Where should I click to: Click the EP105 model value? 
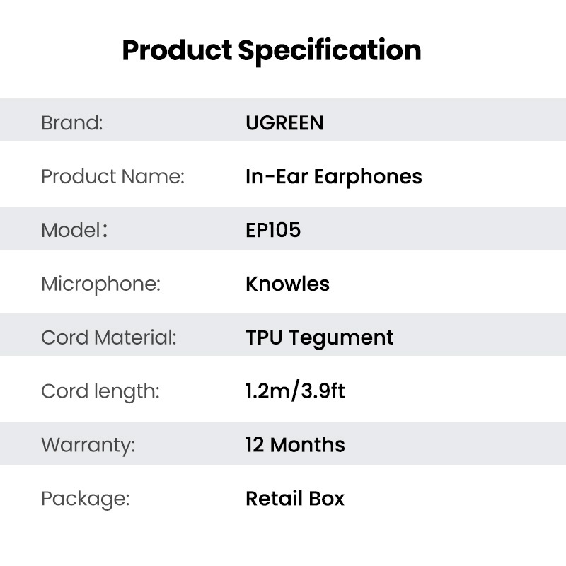coord(273,230)
